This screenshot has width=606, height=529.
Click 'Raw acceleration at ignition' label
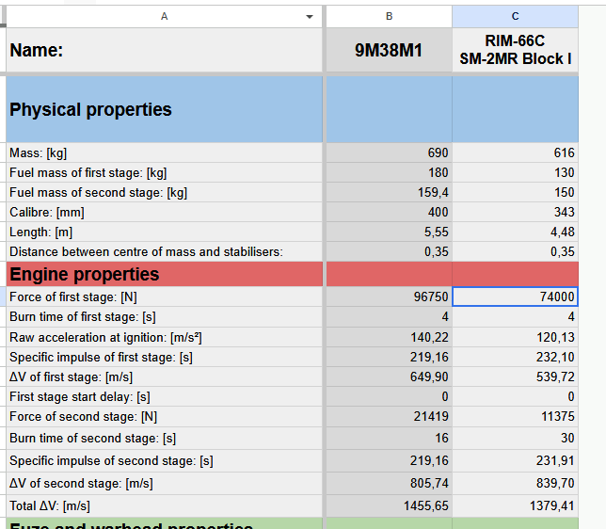tap(105, 337)
